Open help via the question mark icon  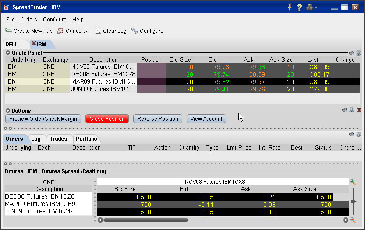pos(300,7)
